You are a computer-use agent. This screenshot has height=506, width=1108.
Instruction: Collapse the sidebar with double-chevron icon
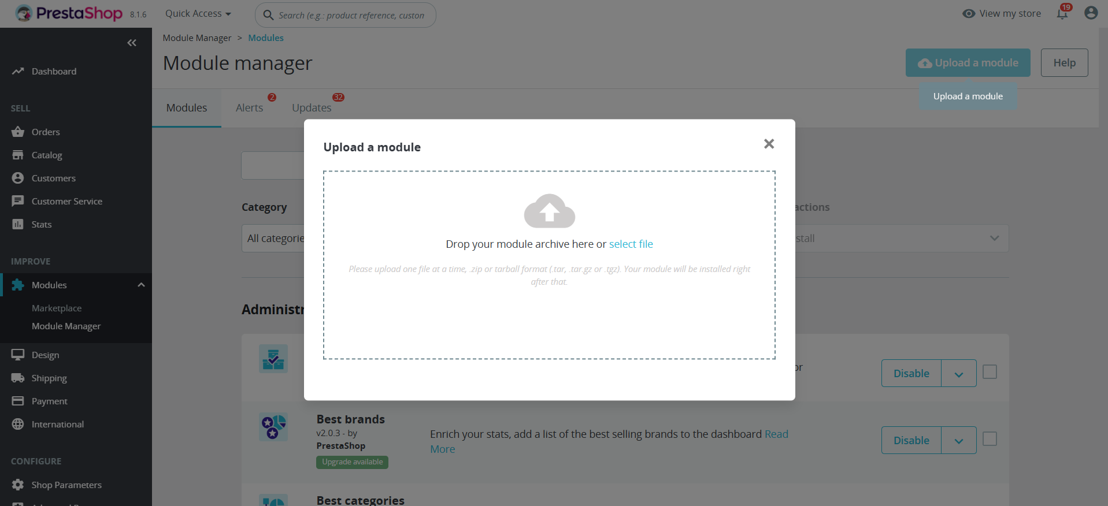(x=132, y=43)
